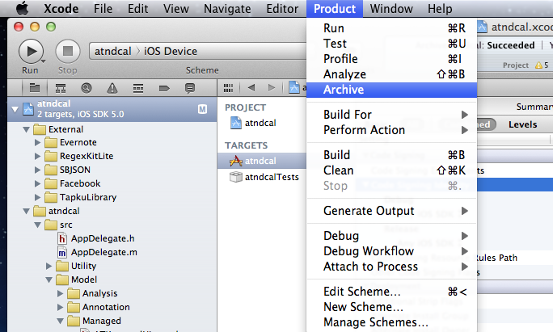The width and height of the screenshot is (553, 332).
Task: Choose Build in the Product menu
Action: [x=391, y=155]
